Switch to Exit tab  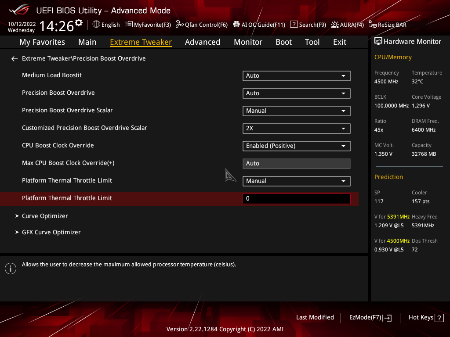pyautogui.click(x=340, y=42)
